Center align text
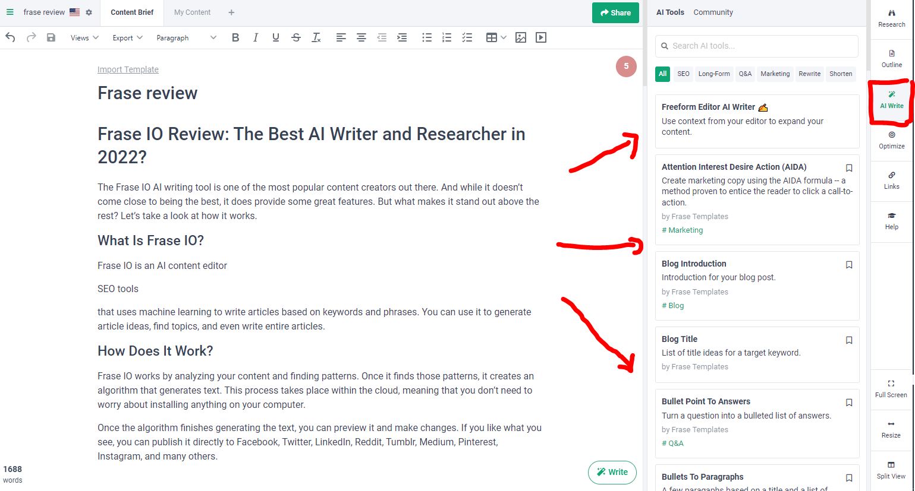Viewport: 915px width, 491px height. pos(361,37)
